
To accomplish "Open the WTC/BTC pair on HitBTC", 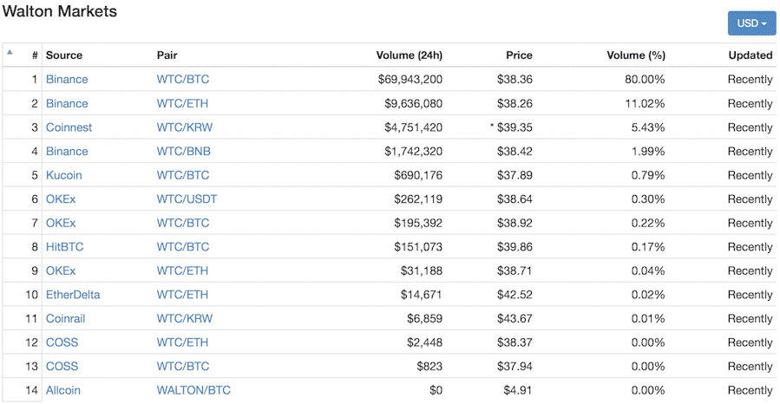I will [x=183, y=247].
